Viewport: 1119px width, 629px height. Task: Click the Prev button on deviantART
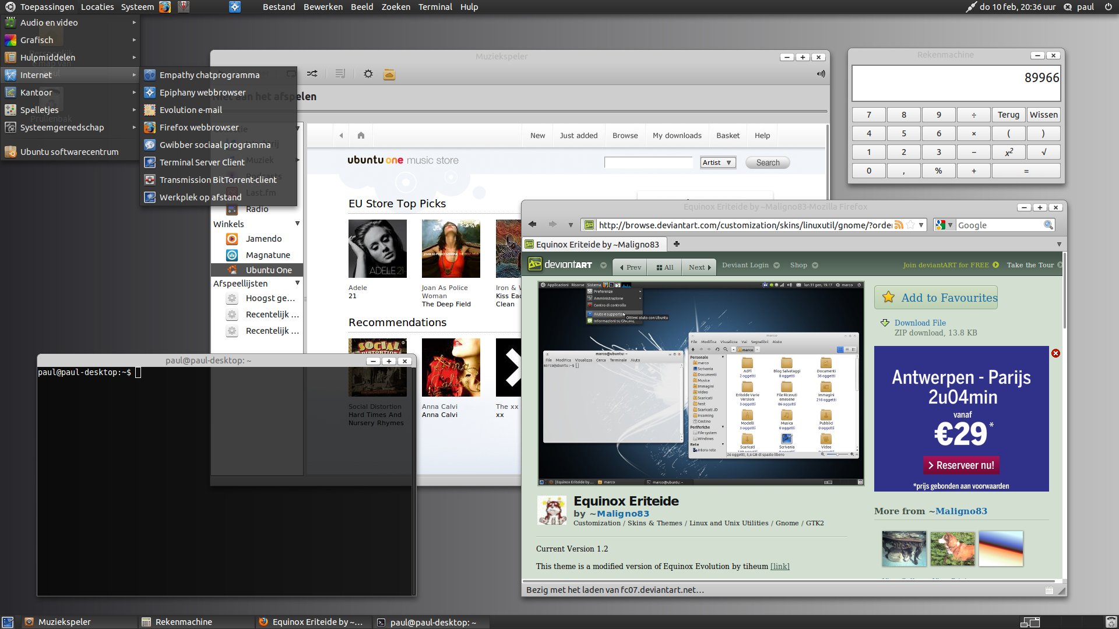pos(630,267)
